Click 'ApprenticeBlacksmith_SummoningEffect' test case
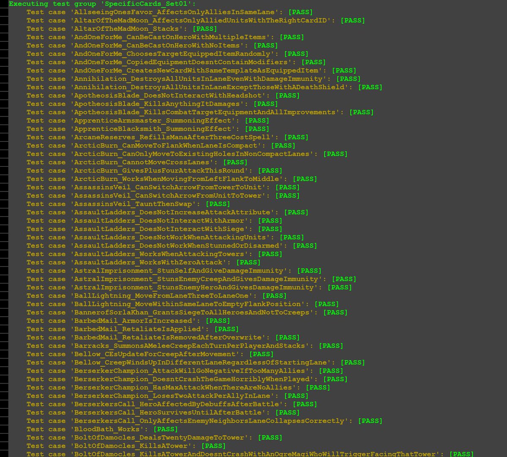Image resolution: width=507 pixels, height=457 pixels. coord(148,129)
